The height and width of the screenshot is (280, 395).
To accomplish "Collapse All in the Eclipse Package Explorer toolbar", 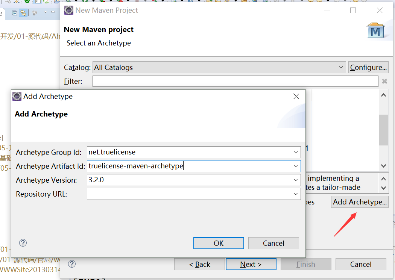I will tap(15, 12).
